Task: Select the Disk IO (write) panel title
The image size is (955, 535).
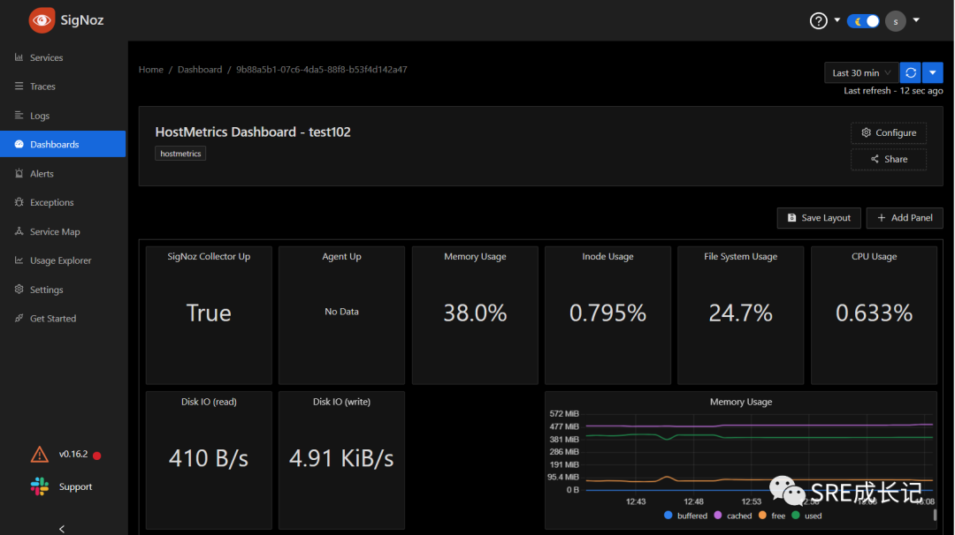Action: point(341,402)
